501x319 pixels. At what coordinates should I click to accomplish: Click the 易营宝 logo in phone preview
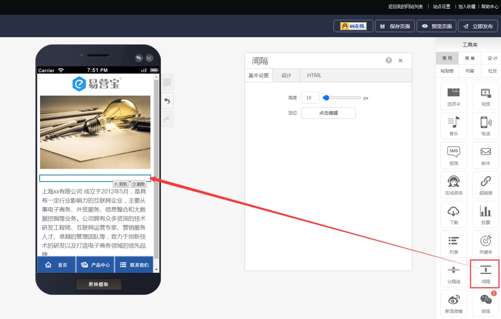click(x=96, y=84)
